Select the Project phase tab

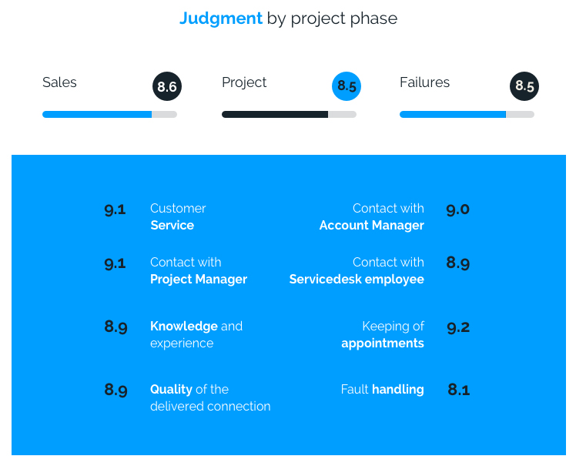pyautogui.click(x=244, y=82)
